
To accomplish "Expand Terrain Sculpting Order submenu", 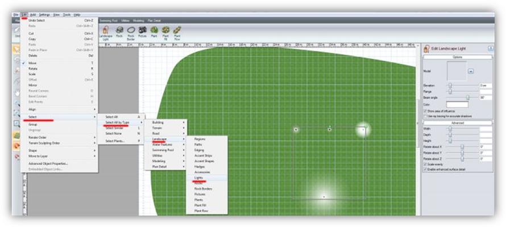I will 59,143.
